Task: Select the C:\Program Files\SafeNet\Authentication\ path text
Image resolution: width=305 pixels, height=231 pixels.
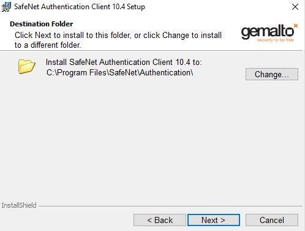Action: pos(119,73)
